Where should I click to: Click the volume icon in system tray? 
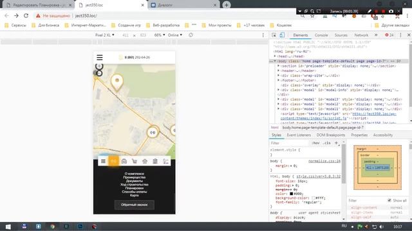pos(382,227)
